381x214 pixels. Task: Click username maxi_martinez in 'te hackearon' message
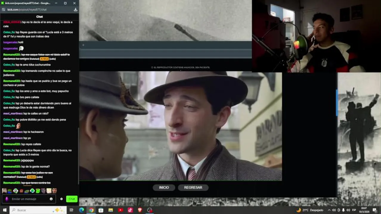click(x=13, y=132)
